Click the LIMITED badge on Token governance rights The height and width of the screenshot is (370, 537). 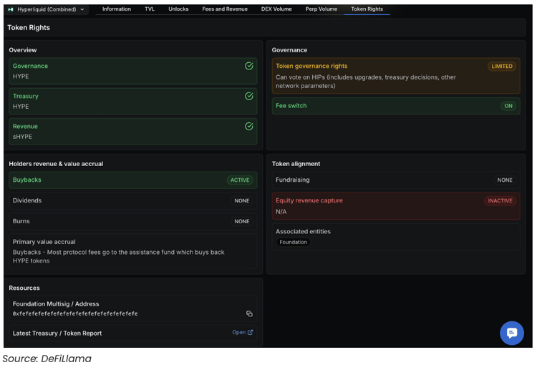click(502, 67)
